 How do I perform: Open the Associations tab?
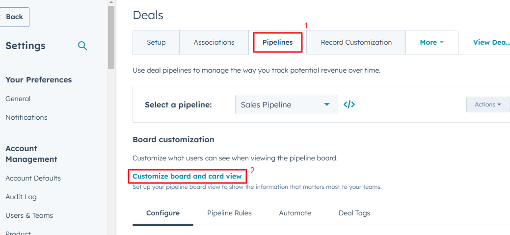(x=214, y=42)
